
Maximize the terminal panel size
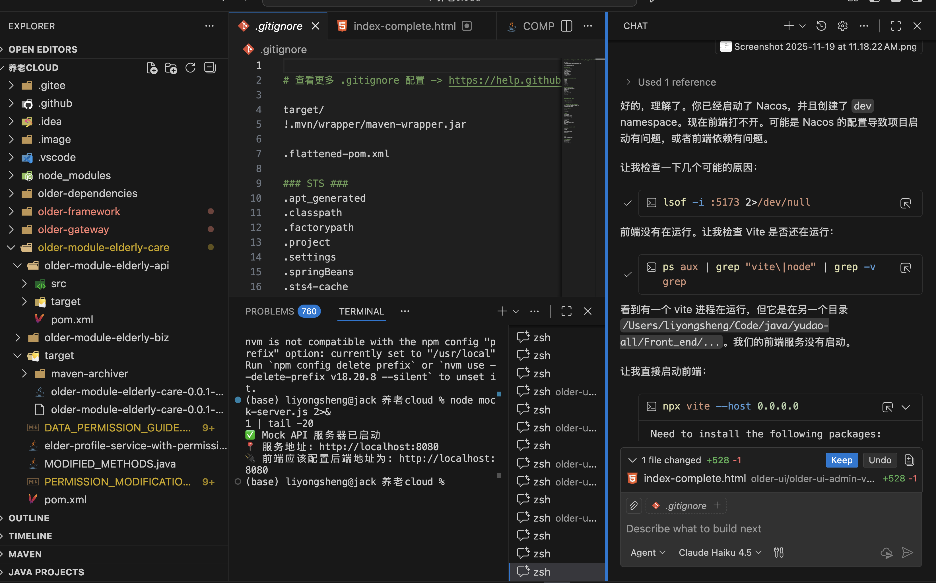pyautogui.click(x=566, y=311)
